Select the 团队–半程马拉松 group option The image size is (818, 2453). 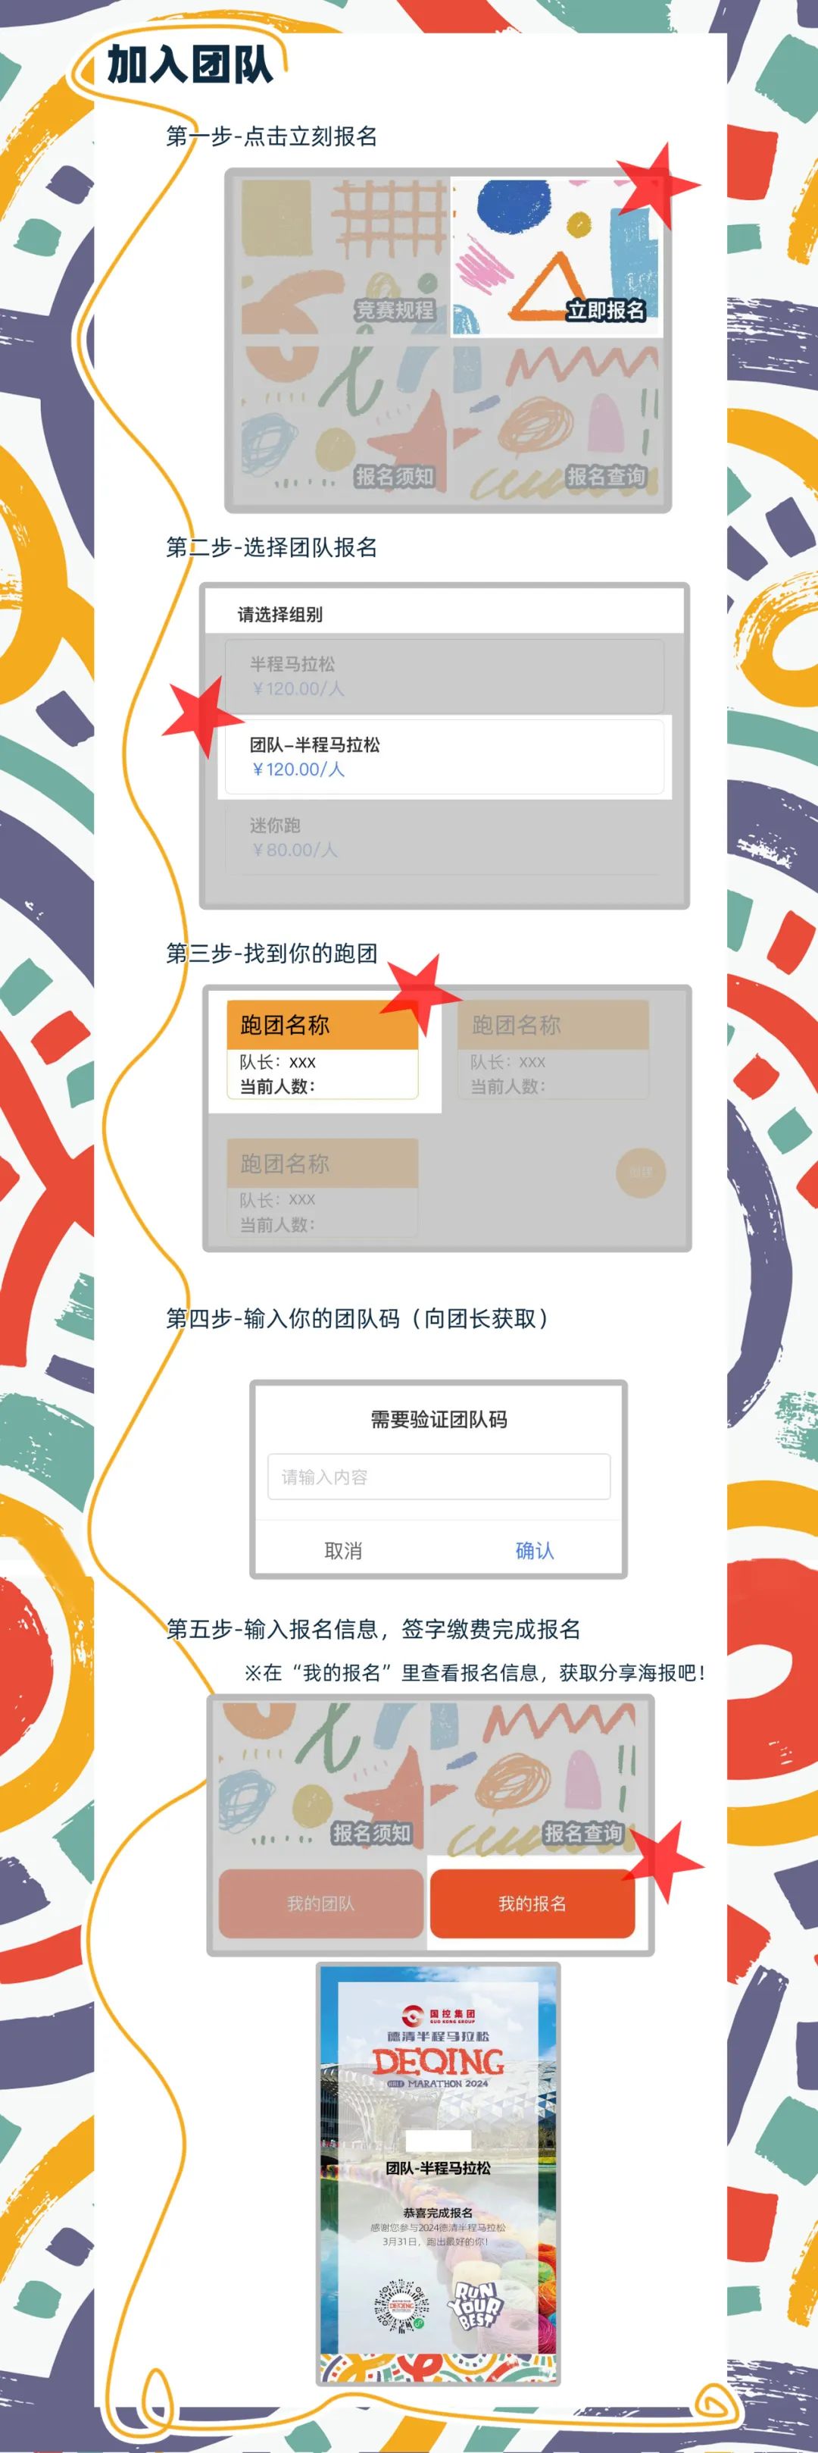(x=443, y=757)
